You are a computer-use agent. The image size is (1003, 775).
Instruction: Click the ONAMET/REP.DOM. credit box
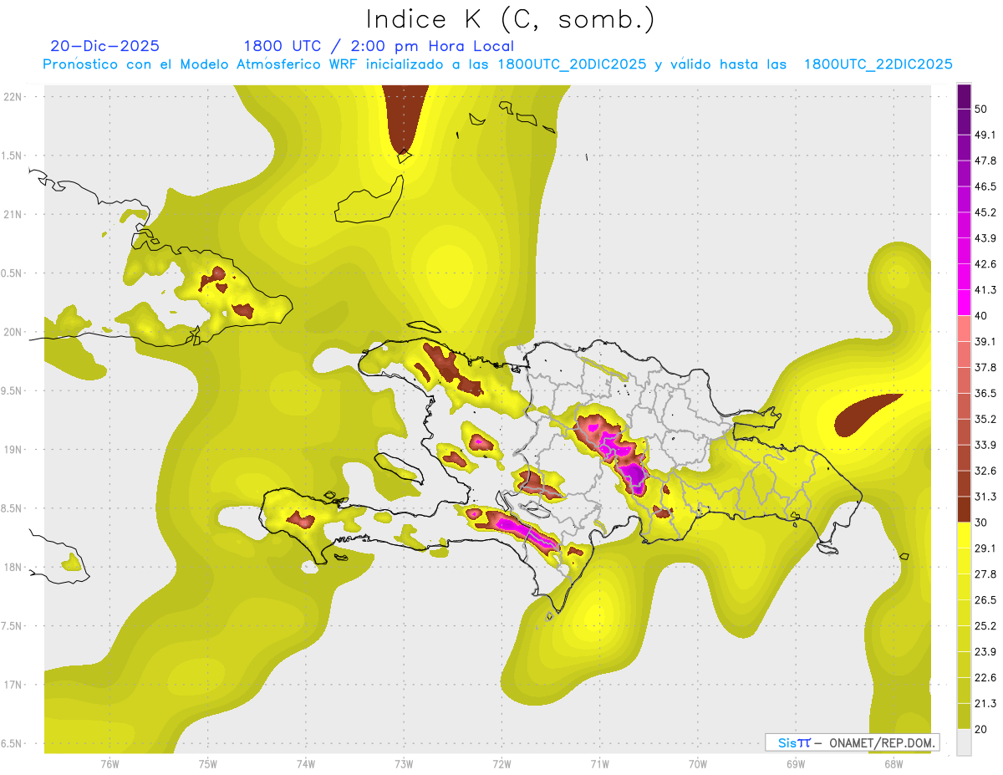[852, 742]
